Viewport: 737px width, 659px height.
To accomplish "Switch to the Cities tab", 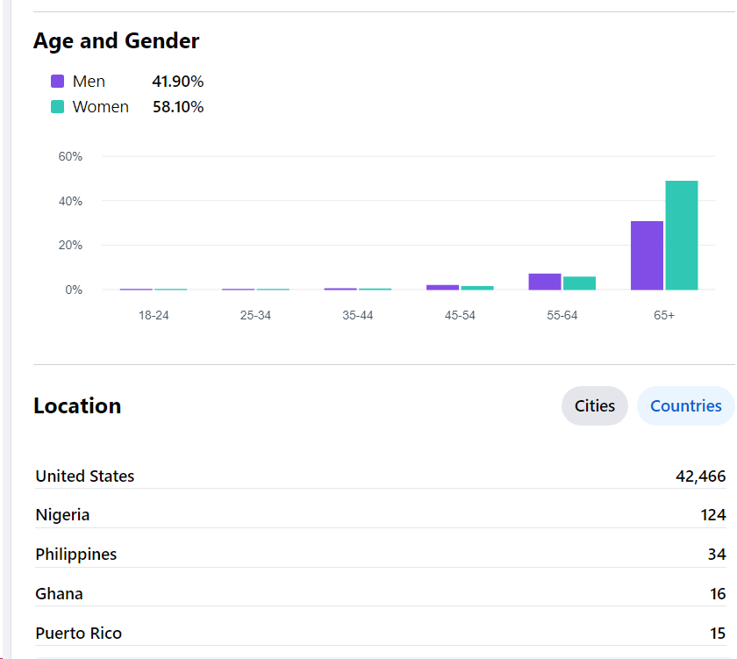I will click(594, 405).
